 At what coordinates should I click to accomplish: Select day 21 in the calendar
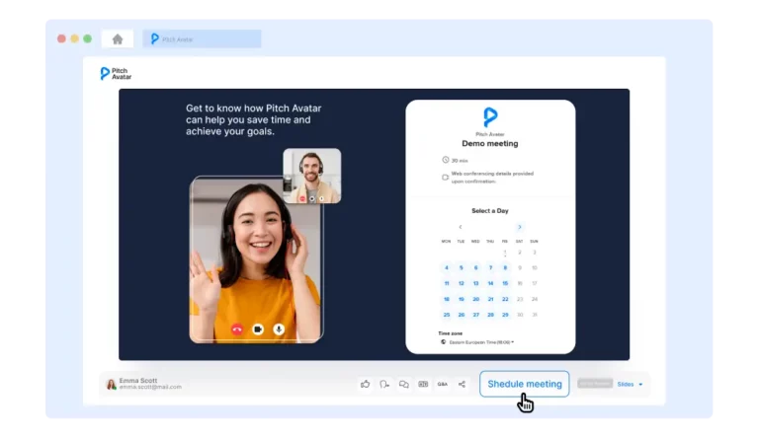490,299
